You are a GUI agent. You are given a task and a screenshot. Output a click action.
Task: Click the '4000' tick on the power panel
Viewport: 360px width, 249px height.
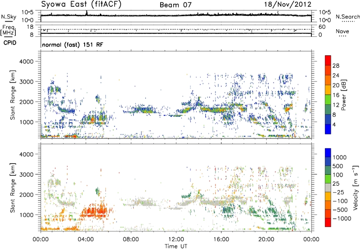click(27, 62)
